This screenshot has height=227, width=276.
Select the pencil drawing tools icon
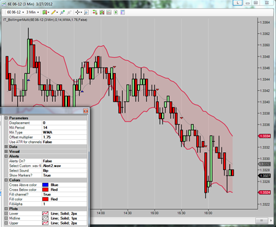point(53,12)
